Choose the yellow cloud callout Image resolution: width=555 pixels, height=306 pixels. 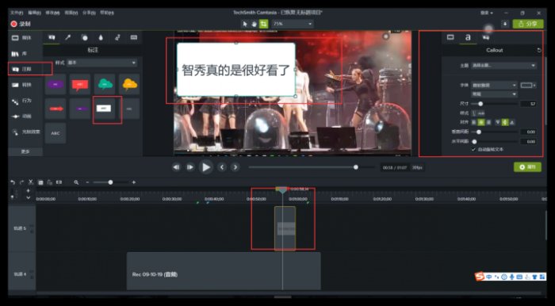pos(129,84)
